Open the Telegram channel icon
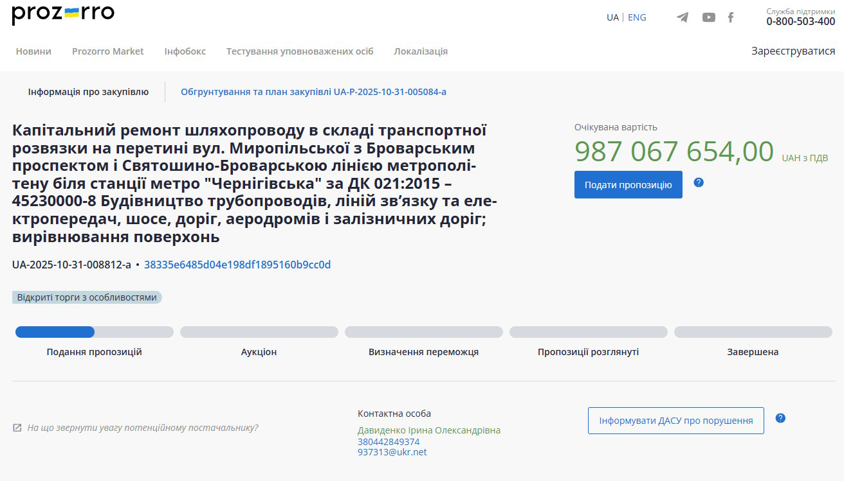 point(683,17)
